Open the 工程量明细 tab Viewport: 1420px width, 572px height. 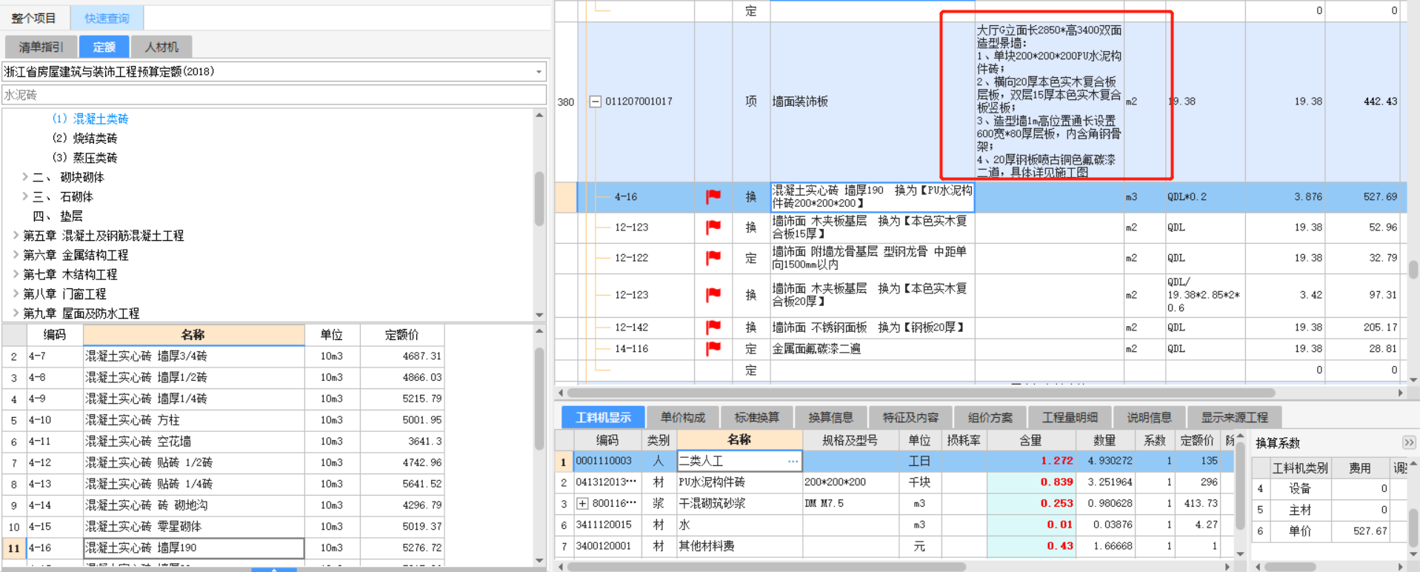point(1070,417)
